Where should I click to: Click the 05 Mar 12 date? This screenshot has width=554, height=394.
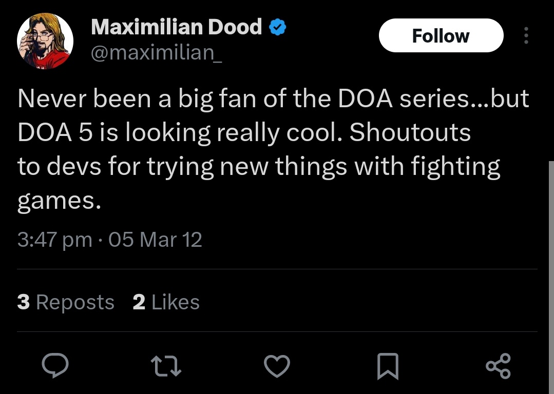[155, 240]
